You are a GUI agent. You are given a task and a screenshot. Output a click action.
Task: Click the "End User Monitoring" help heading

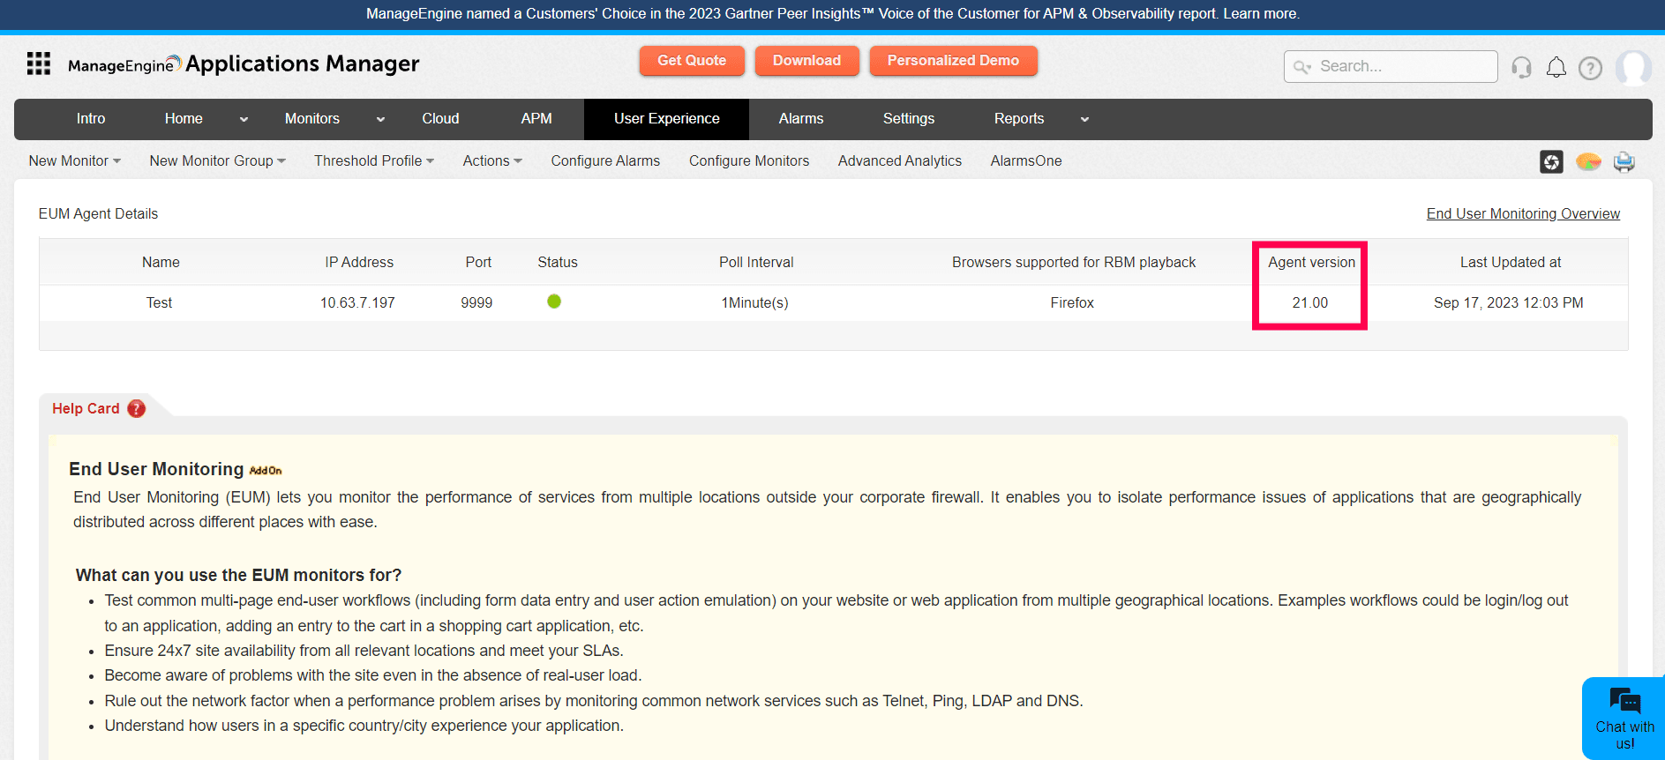pyautogui.click(x=156, y=469)
